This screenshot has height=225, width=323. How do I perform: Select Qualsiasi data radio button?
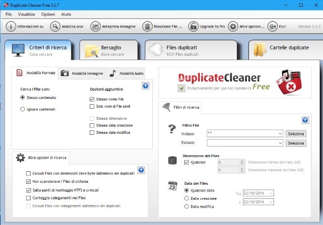186,191
